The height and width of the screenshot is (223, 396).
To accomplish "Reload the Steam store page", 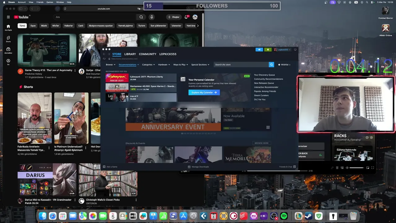I will [104, 59].
